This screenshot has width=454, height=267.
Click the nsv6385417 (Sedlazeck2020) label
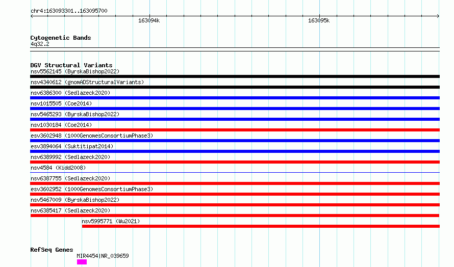point(70,210)
